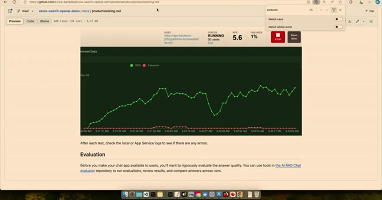Go to previous find match arrow
The height and width of the screenshot is (200, 382).
coord(321,10)
